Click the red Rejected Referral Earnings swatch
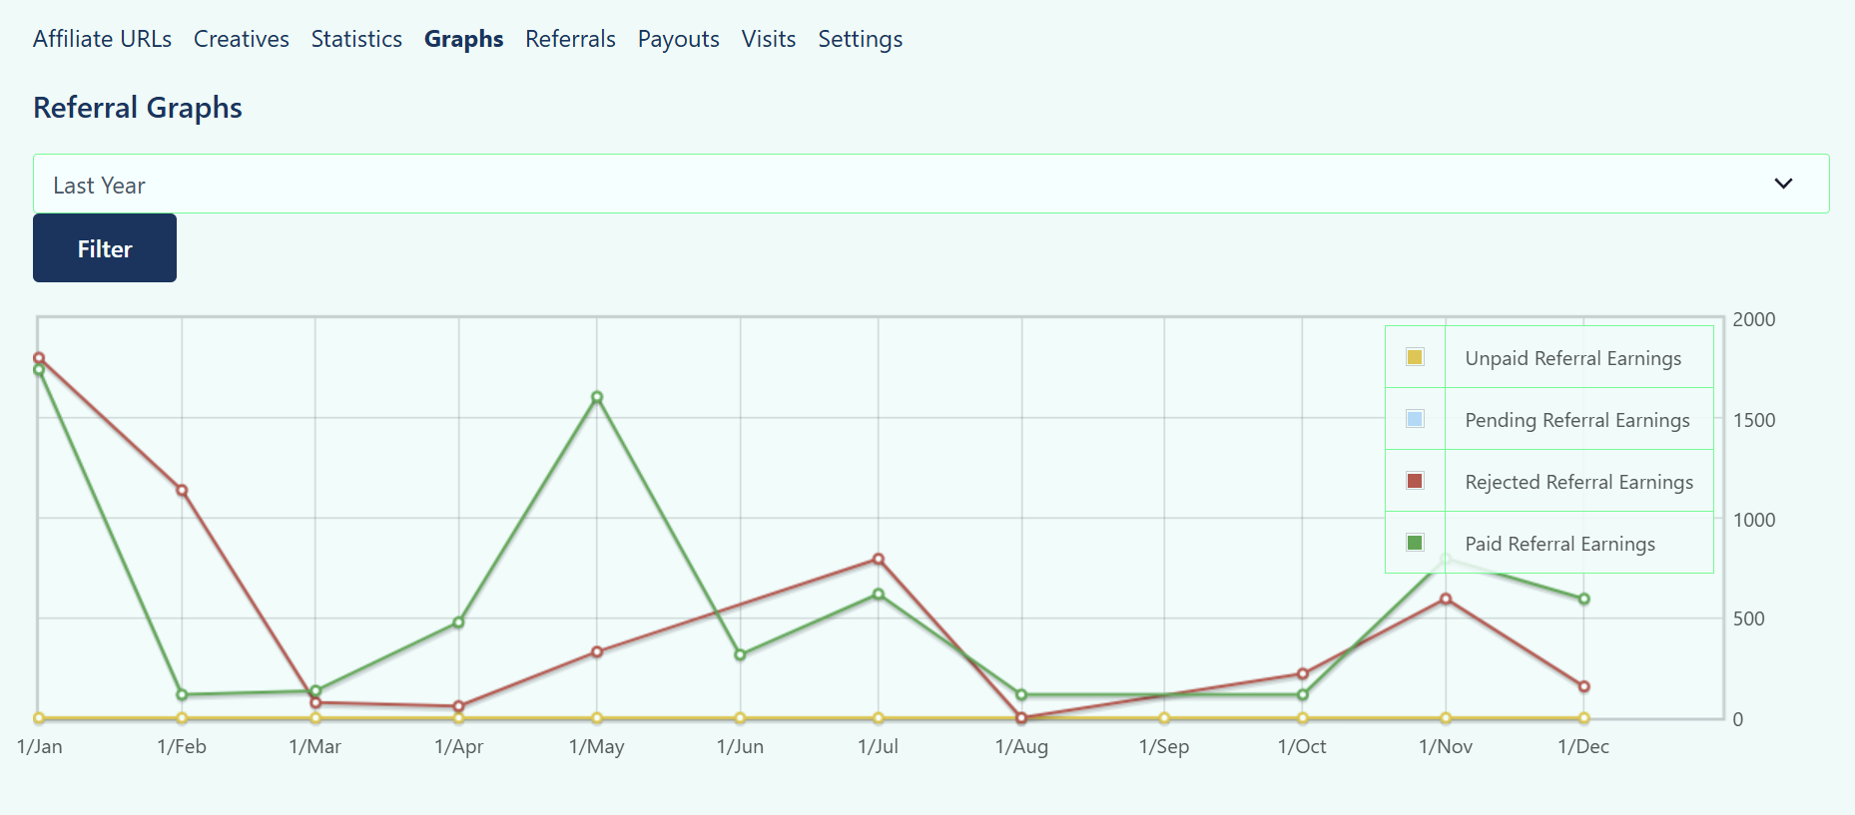Screen dimensions: 1855x815 (1415, 481)
